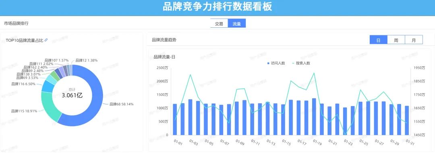435x153 pixels.
Task: Click the 2500万 left axis label
Action: [162, 68]
